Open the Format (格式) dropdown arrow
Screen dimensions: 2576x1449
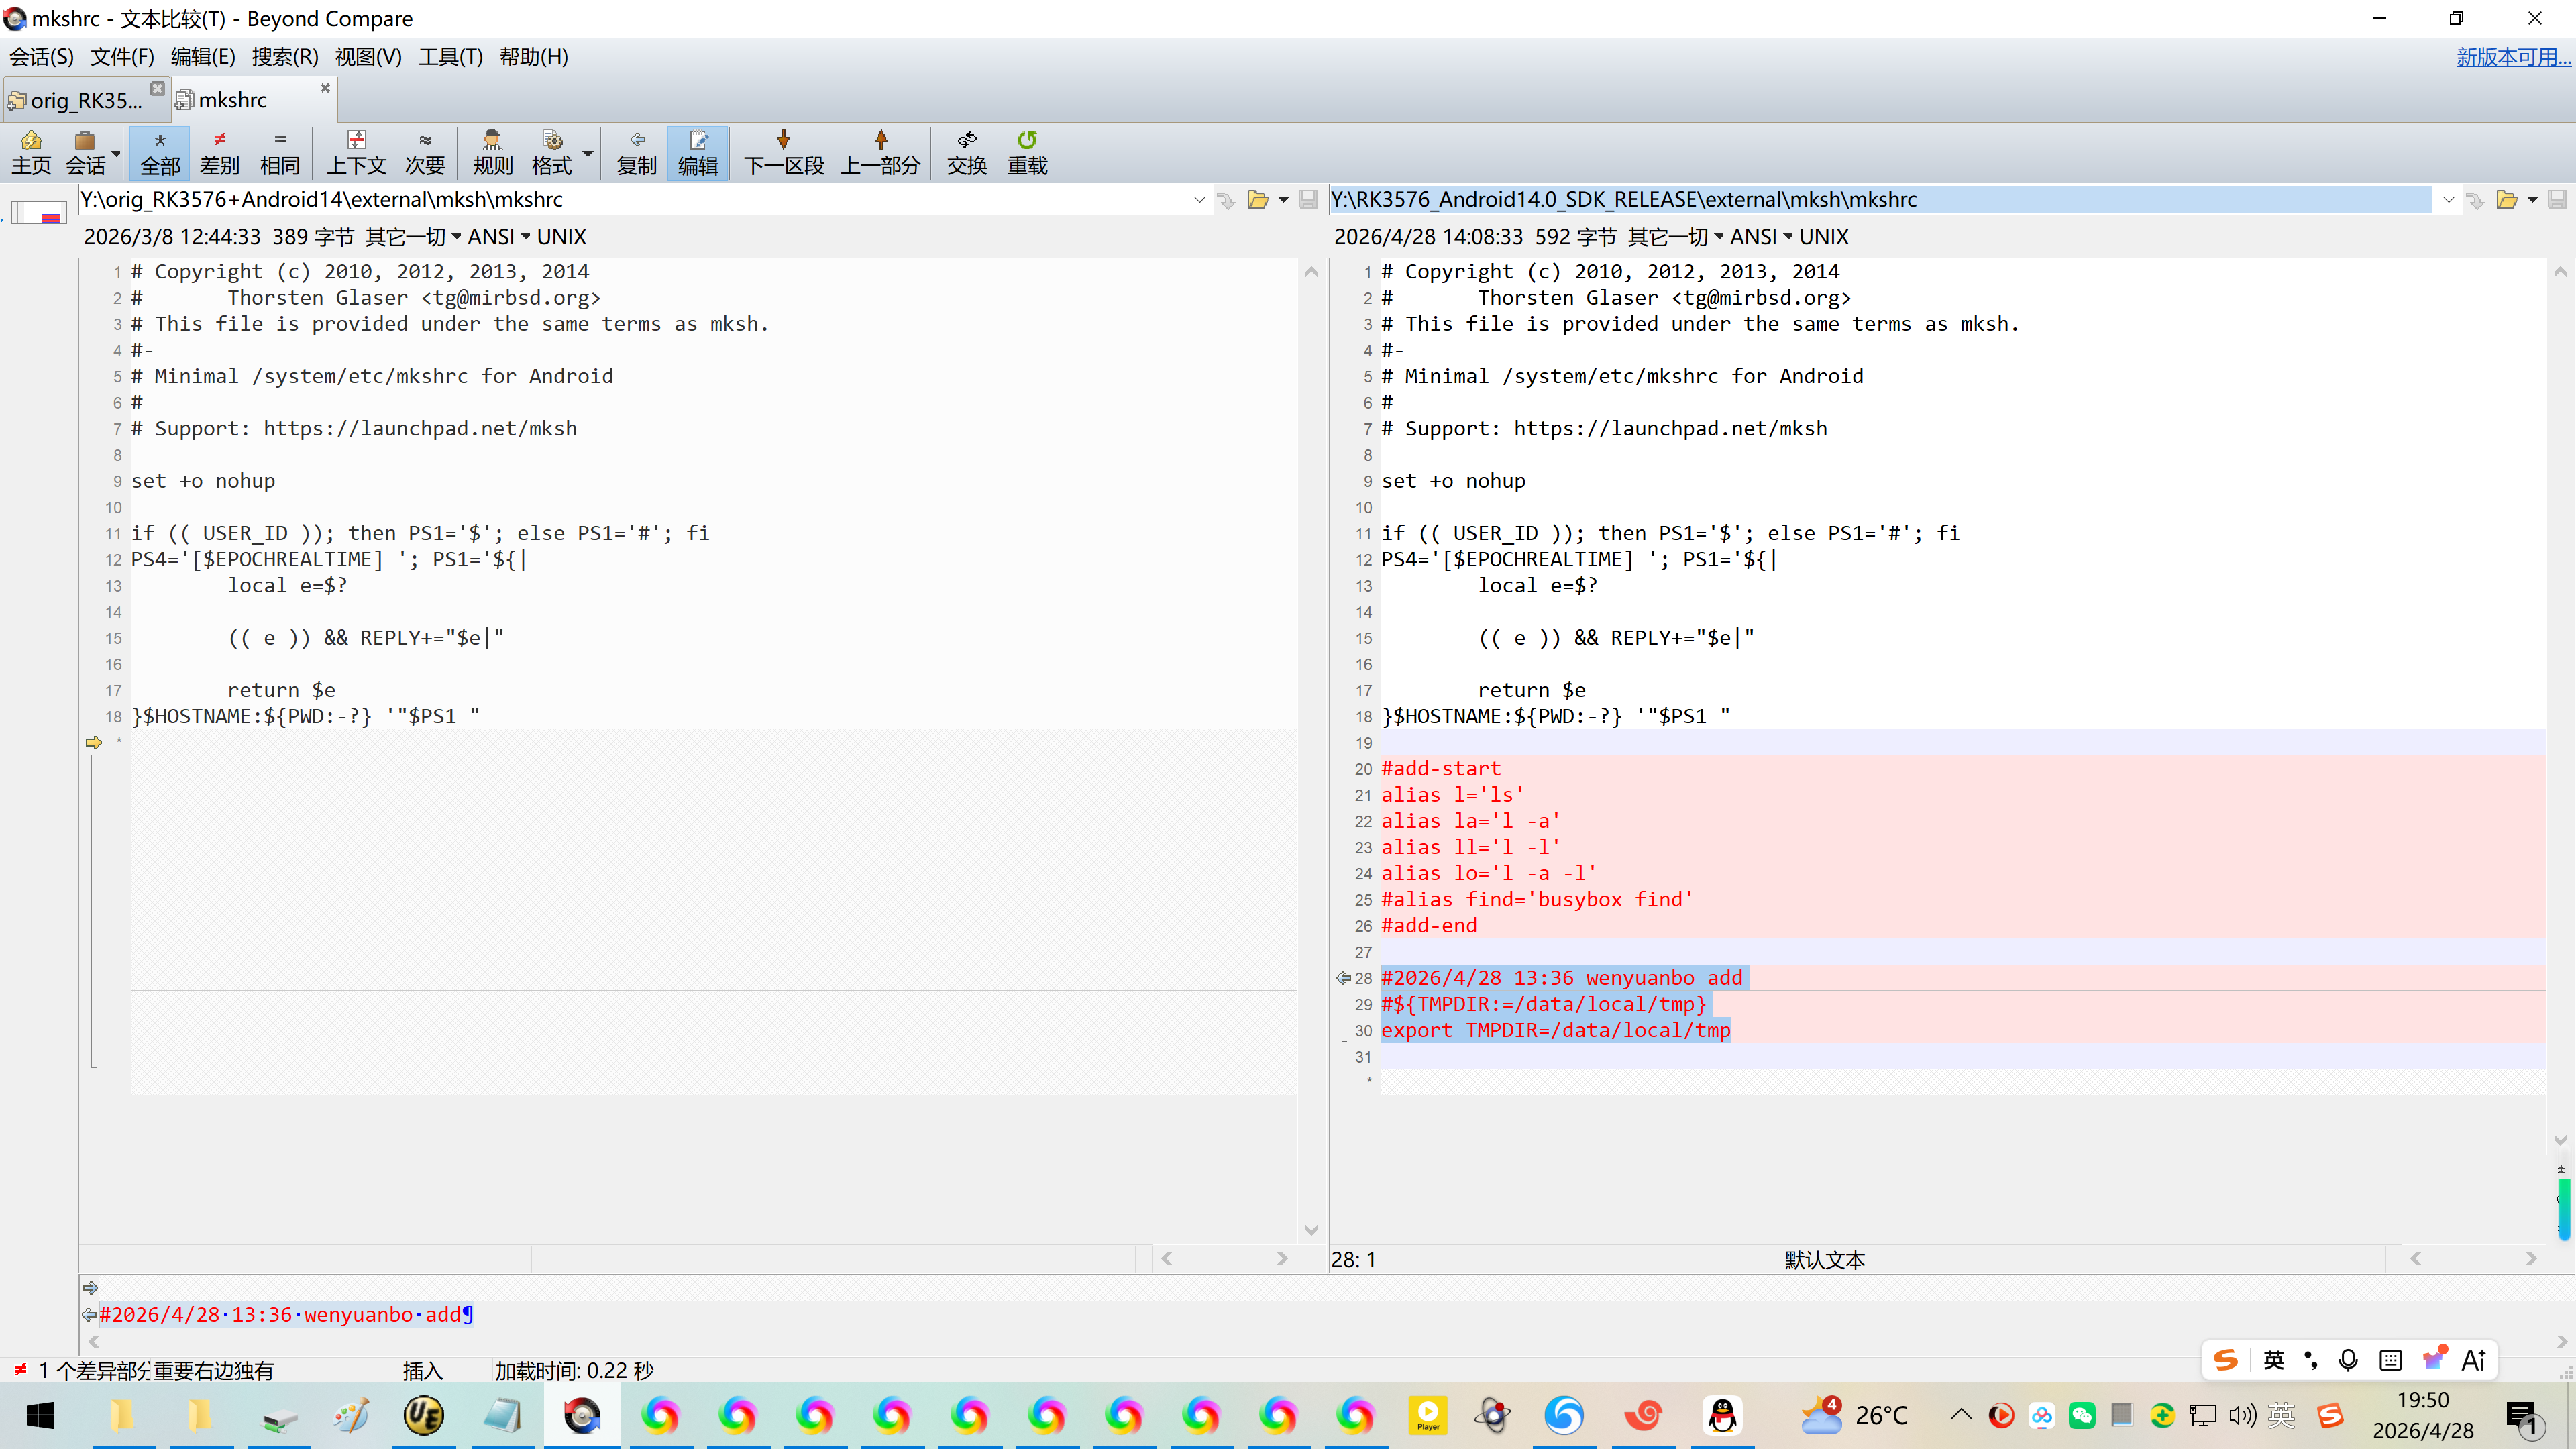point(588,153)
